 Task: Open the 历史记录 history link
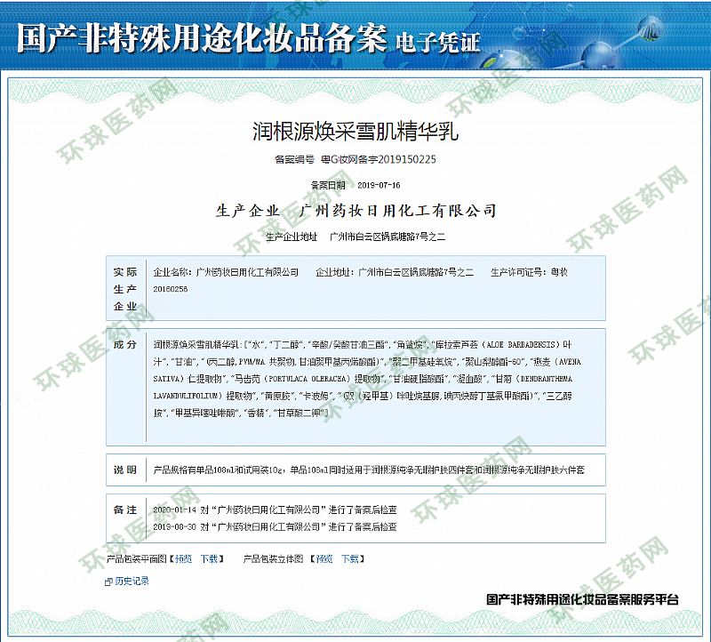[132, 582]
